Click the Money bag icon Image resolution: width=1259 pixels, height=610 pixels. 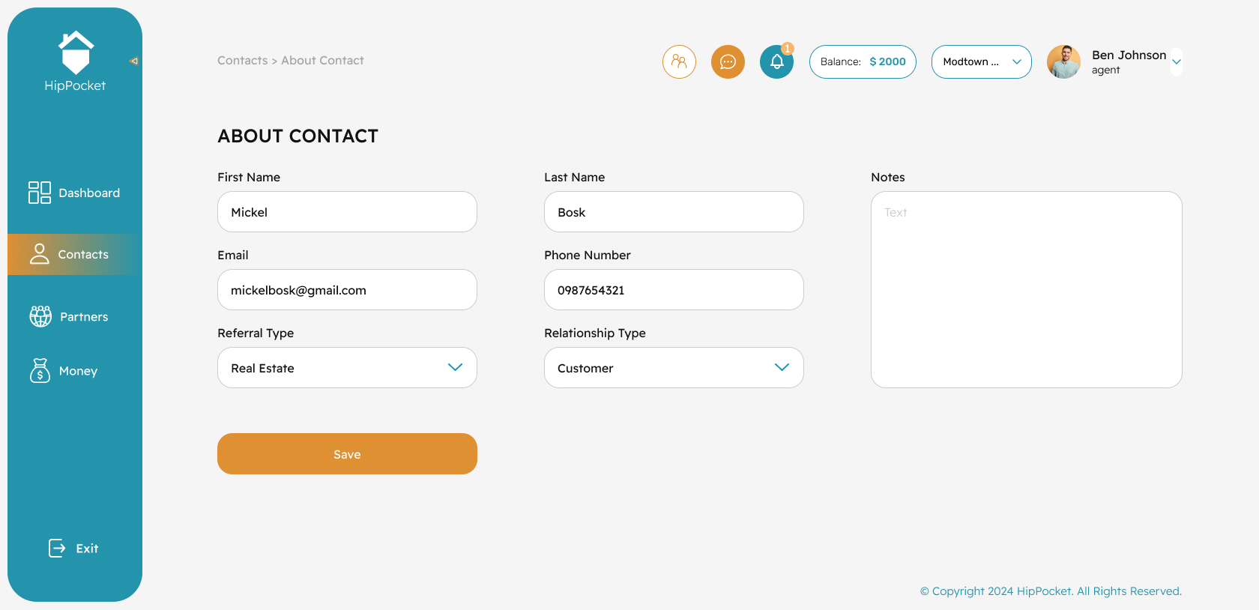(x=40, y=370)
